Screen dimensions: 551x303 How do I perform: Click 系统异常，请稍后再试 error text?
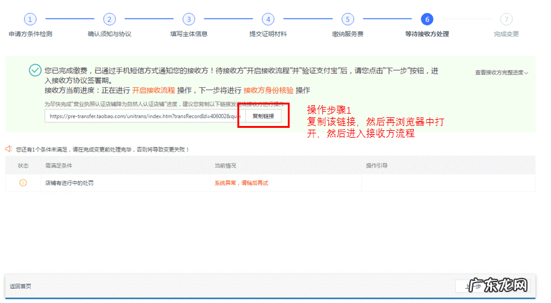pyautogui.click(x=242, y=183)
